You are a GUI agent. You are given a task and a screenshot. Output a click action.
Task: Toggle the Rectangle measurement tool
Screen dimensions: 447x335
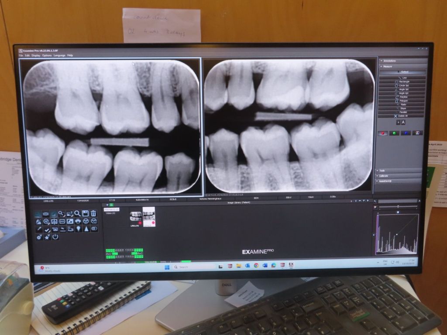pos(402,82)
